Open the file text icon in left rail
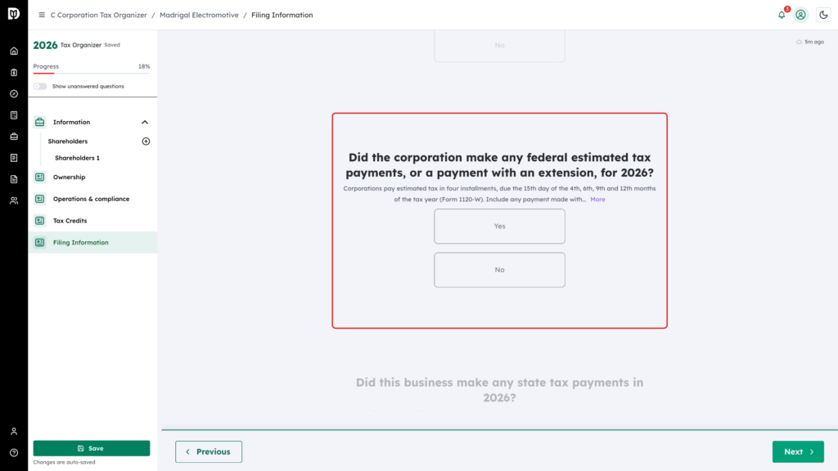This screenshot has height=471, width=838. 14,179
